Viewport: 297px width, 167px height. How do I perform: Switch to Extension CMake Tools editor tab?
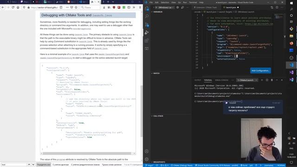(x=206, y=7)
